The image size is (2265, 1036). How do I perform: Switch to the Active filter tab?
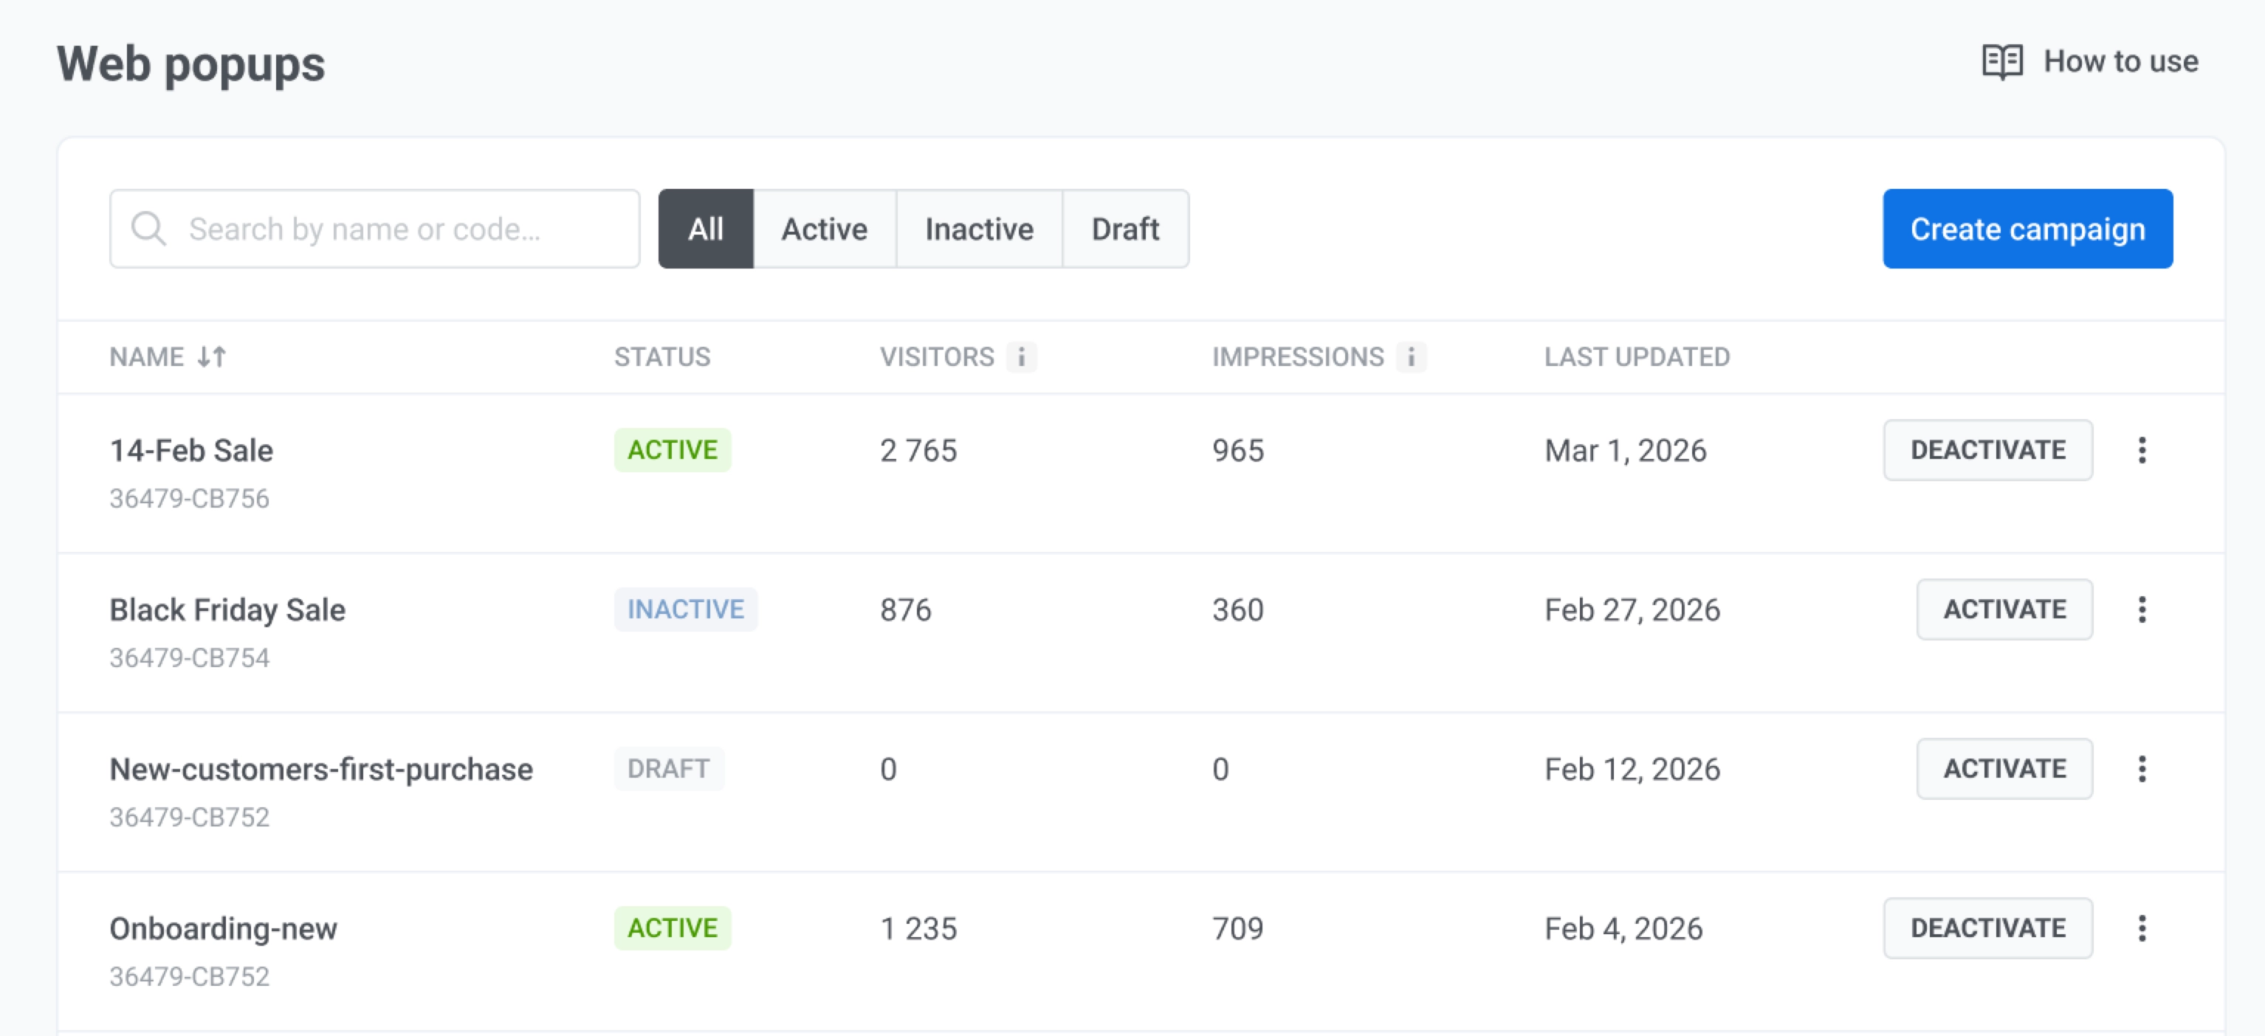tap(824, 229)
